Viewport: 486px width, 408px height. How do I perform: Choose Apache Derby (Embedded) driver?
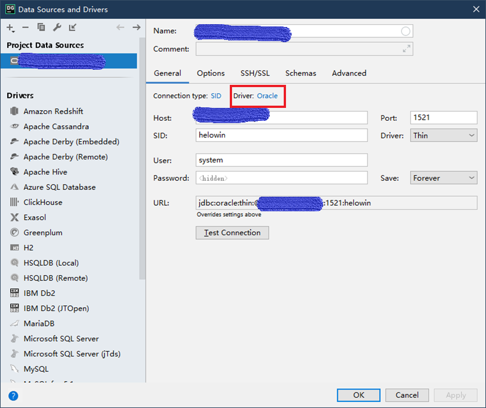pos(71,142)
